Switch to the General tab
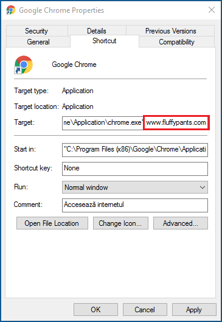Viewport: 222px width, 322px height. point(38,42)
